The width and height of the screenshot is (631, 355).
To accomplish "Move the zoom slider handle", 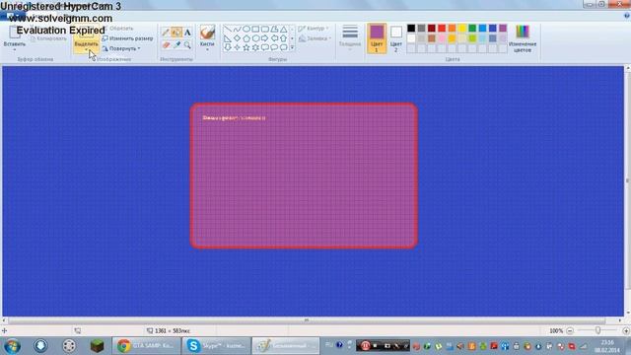I will [598, 330].
